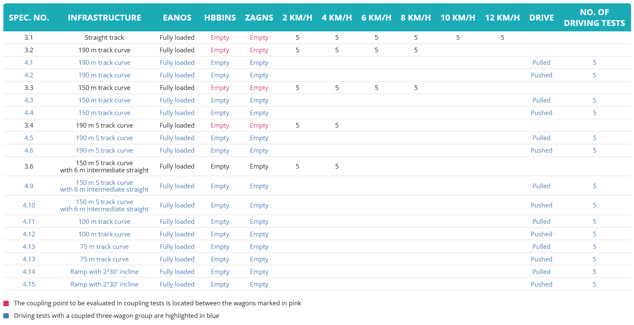Select the 2 KM/H column header
Image resolution: width=634 pixels, height=325 pixels.
tap(297, 18)
